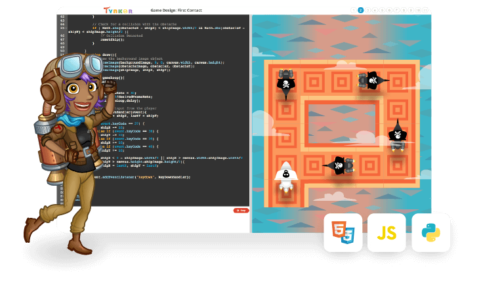Image resolution: width=502 pixels, height=292 pixels.
Task: Go to step 6 in pagination
Action: point(389,10)
